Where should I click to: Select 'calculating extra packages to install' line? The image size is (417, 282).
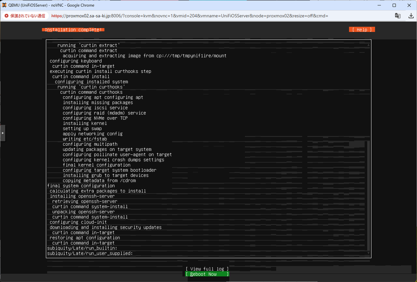(x=98, y=191)
